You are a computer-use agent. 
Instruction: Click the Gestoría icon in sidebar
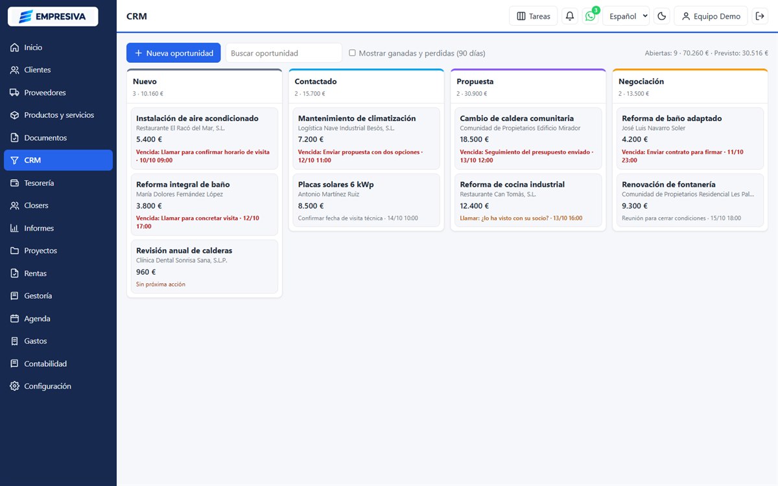point(14,295)
